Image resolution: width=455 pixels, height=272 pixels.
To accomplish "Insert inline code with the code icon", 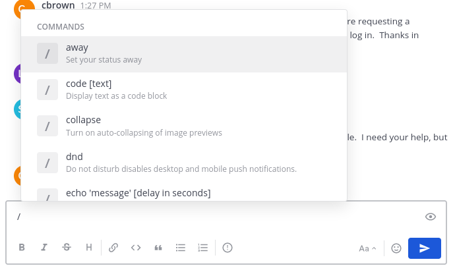I will 136,248.
